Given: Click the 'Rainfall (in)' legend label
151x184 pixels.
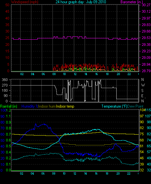Looking at the screenshot, I should [9, 106].
